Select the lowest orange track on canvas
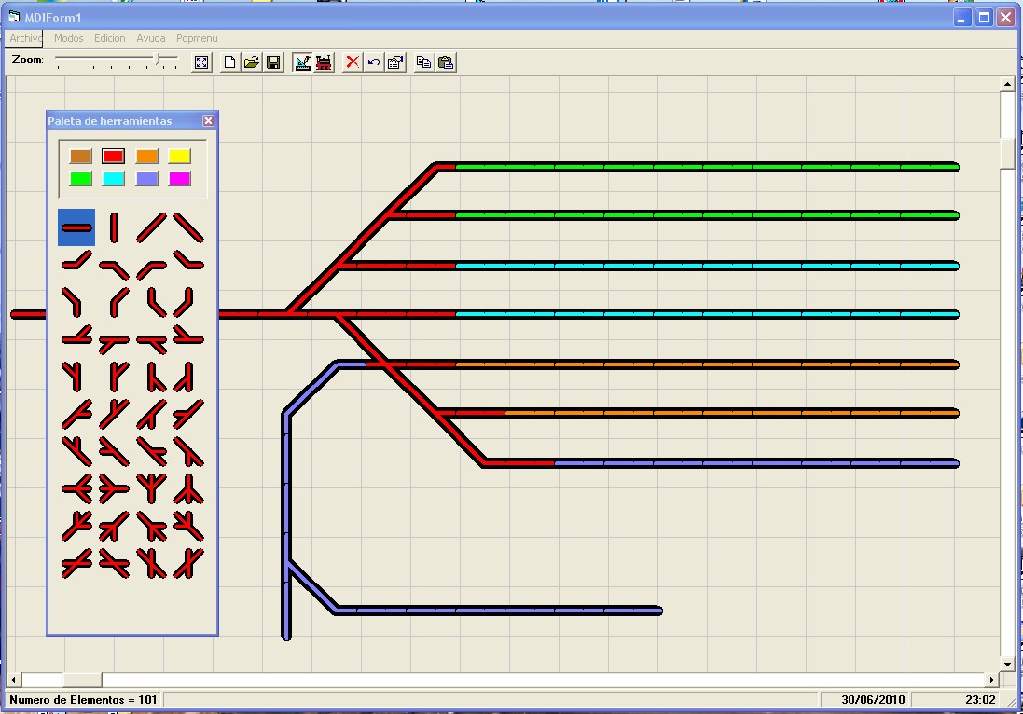 click(732, 413)
